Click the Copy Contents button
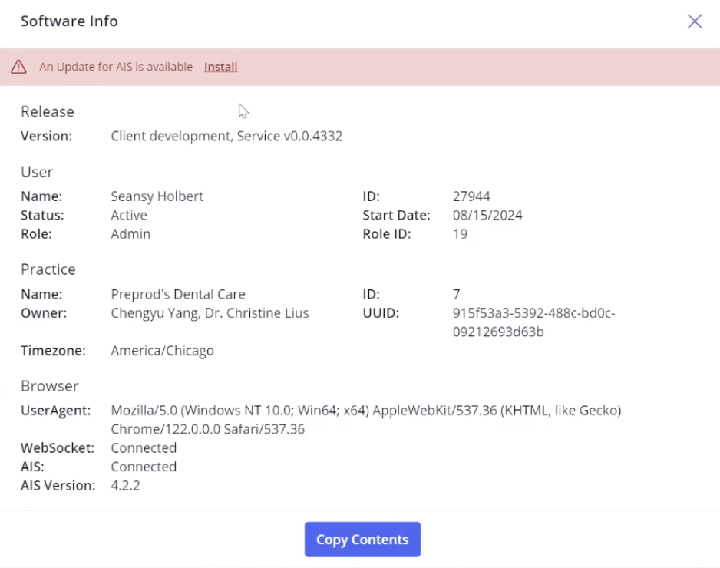Image resolution: width=720 pixels, height=568 pixels. (x=362, y=539)
